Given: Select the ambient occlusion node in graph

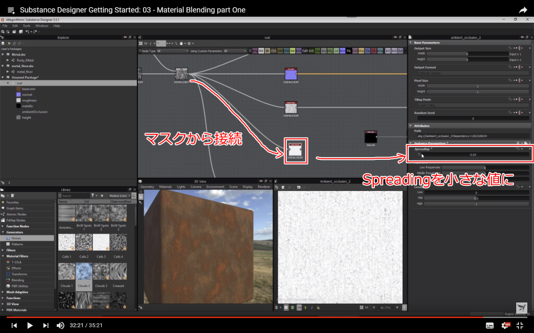Looking at the screenshot, I should (x=295, y=149).
